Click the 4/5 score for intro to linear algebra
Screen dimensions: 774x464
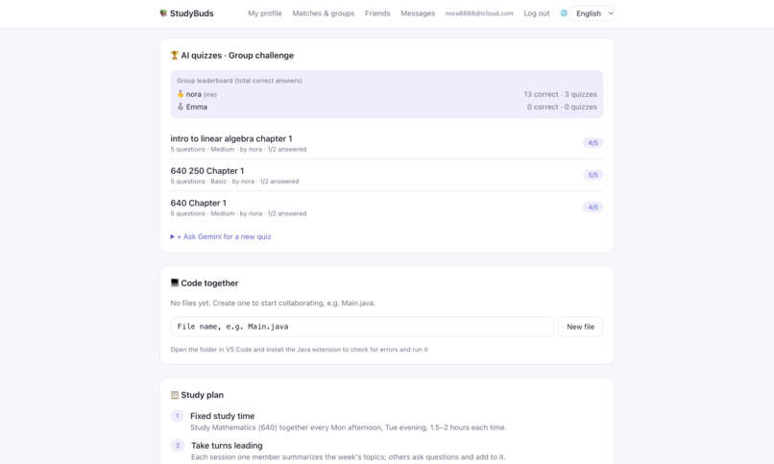[x=593, y=142]
